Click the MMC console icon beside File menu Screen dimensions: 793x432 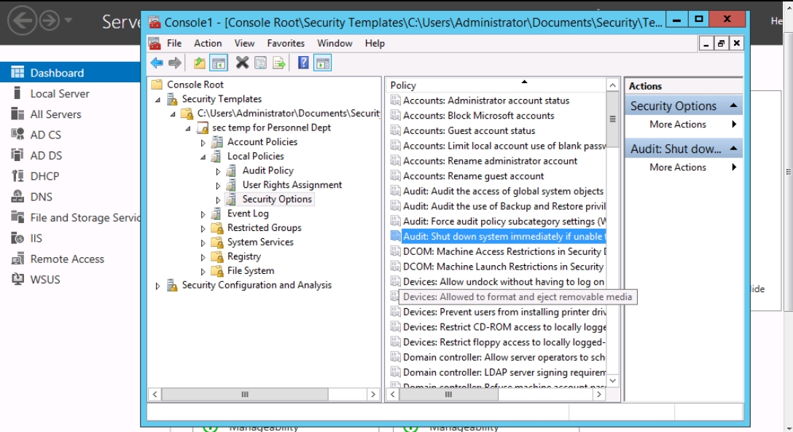[155, 44]
